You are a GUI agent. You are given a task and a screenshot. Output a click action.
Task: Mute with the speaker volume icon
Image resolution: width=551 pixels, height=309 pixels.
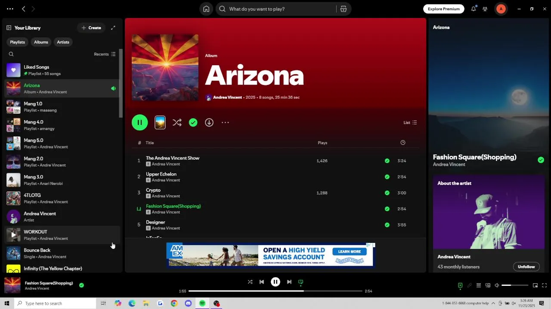(x=497, y=285)
